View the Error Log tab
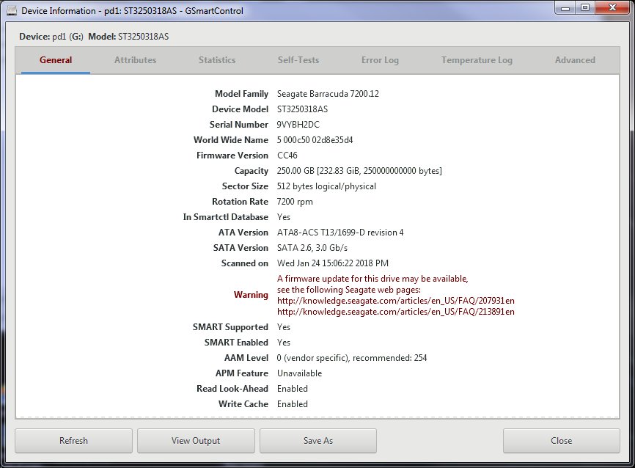Image resolution: width=635 pixels, height=468 pixels. click(380, 60)
